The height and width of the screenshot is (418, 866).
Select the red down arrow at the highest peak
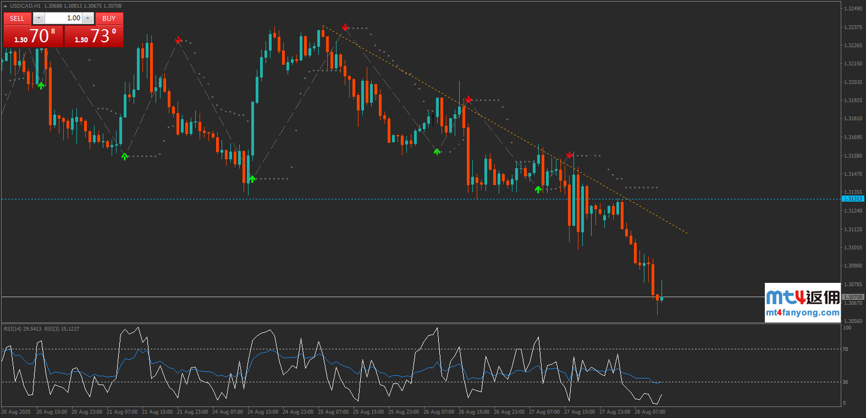(345, 27)
